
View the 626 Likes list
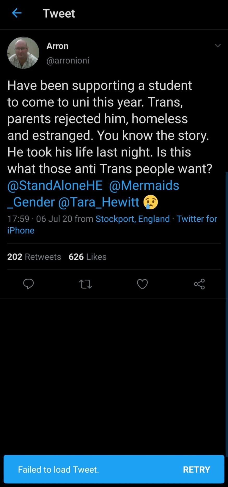click(x=88, y=257)
